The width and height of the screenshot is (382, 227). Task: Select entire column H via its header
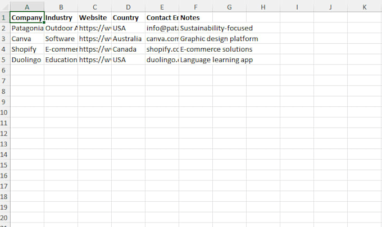(263, 7)
